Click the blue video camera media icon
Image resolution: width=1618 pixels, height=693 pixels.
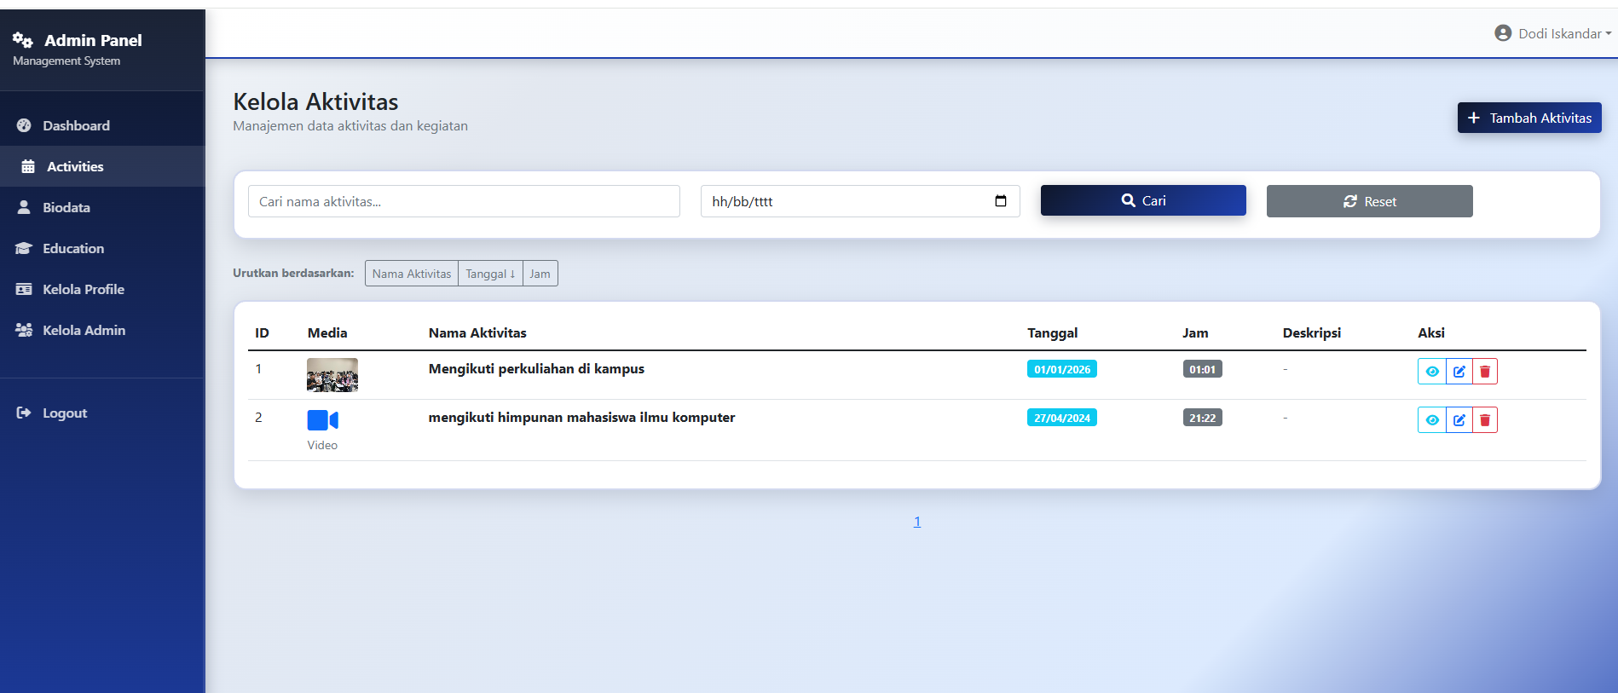pos(322,420)
